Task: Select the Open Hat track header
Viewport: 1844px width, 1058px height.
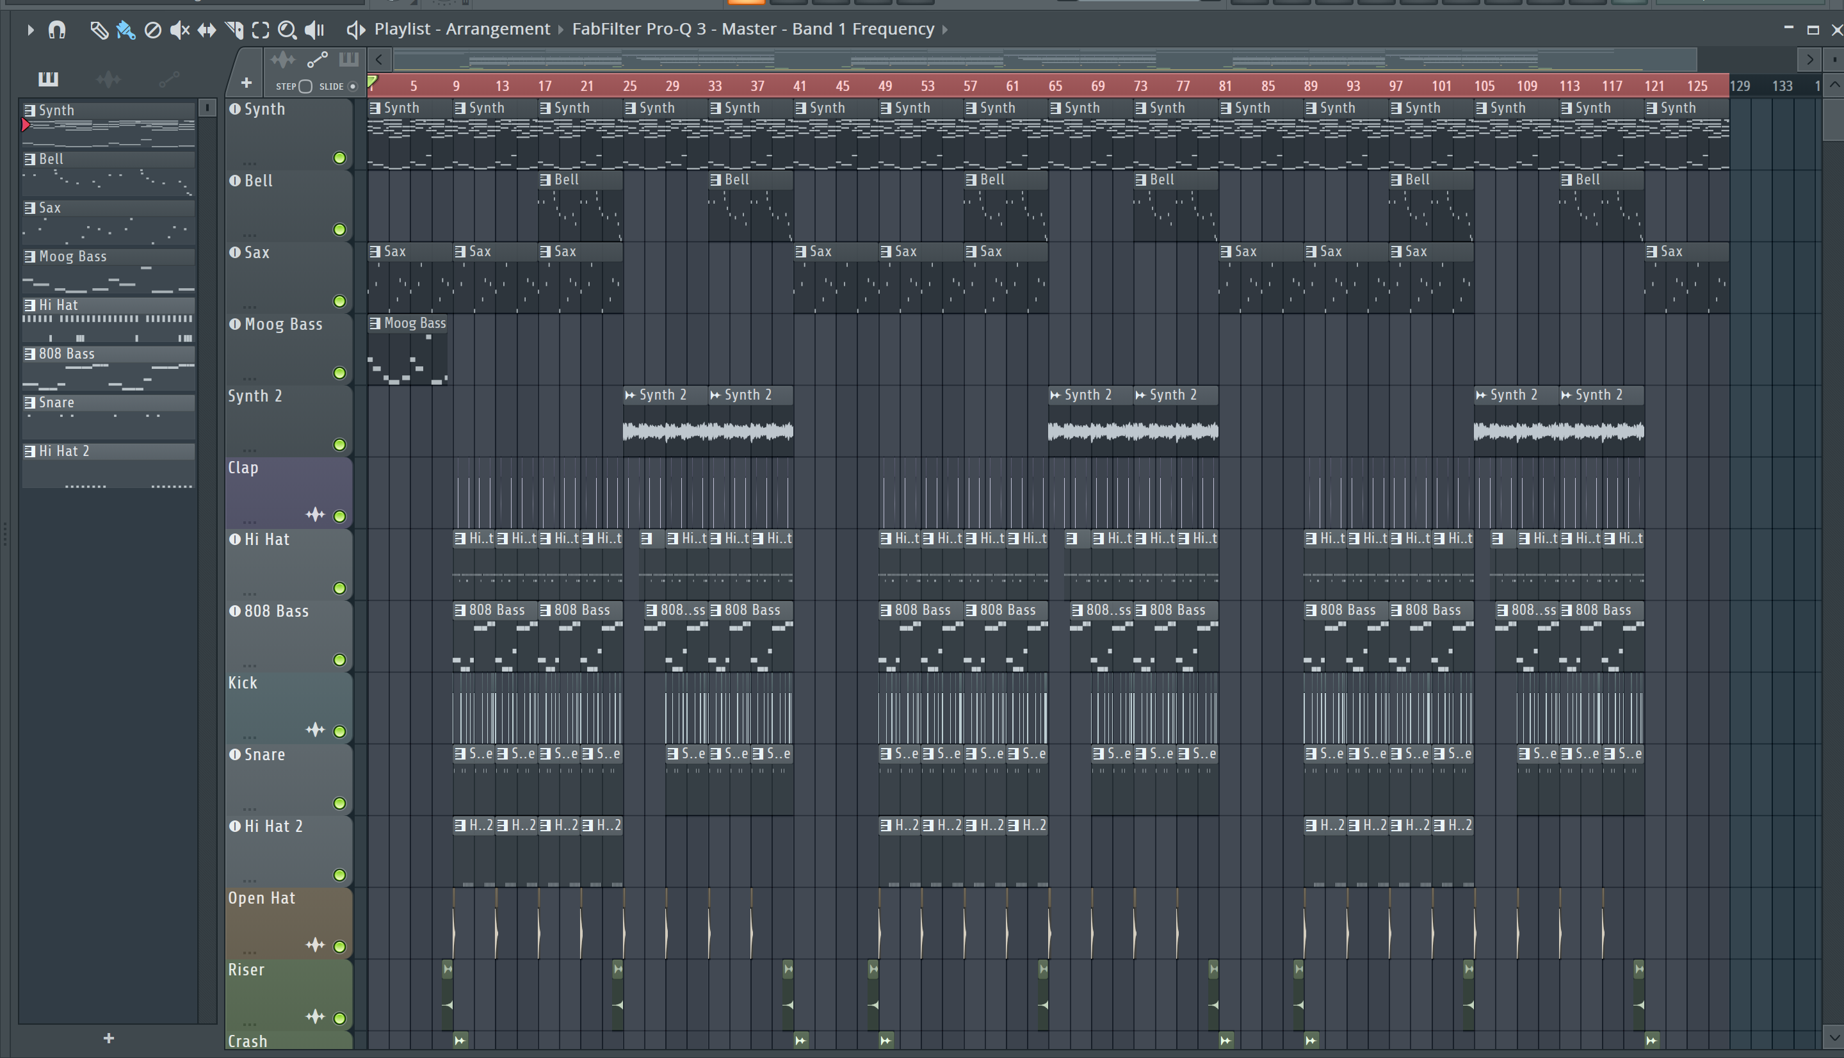Action: (x=288, y=923)
